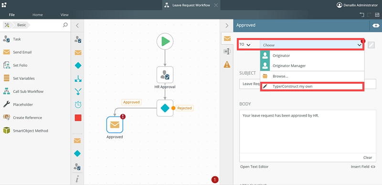Click the decision diamond step on canvas
Screen dimensions: 382x185
pyautogui.click(x=165, y=108)
